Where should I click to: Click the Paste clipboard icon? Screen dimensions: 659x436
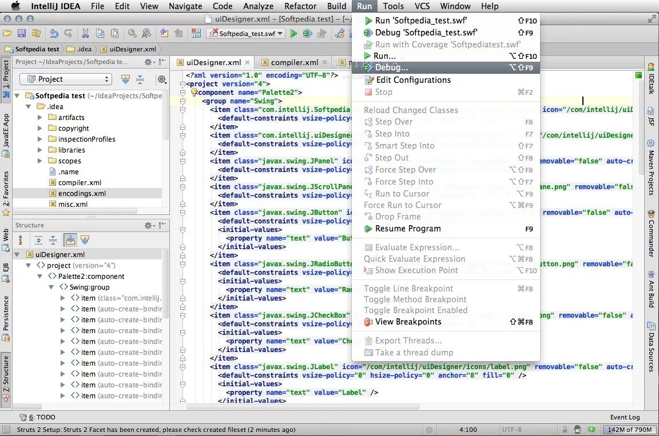pos(114,33)
